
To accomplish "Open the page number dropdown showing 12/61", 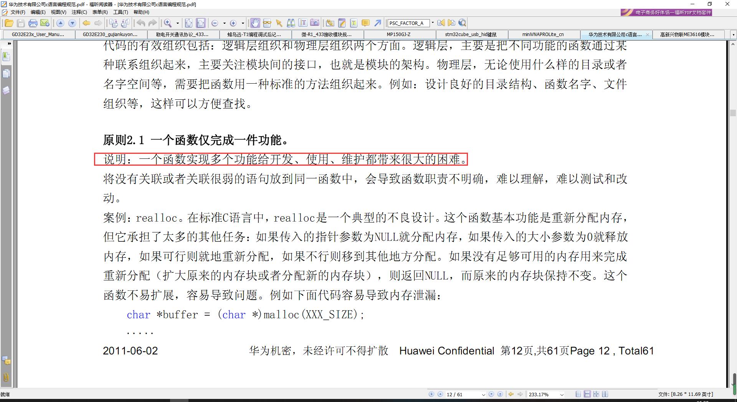I will [483, 394].
